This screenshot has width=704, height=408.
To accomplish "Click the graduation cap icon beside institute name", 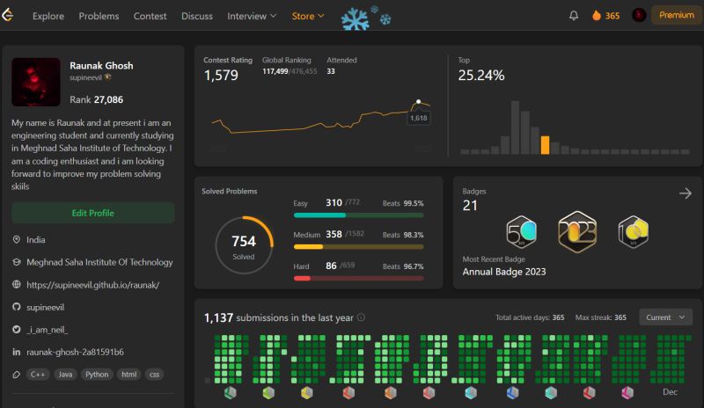I will pyautogui.click(x=17, y=262).
